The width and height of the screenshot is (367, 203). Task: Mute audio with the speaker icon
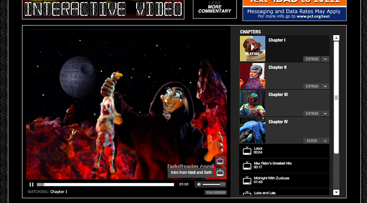pyautogui.click(x=199, y=185)
